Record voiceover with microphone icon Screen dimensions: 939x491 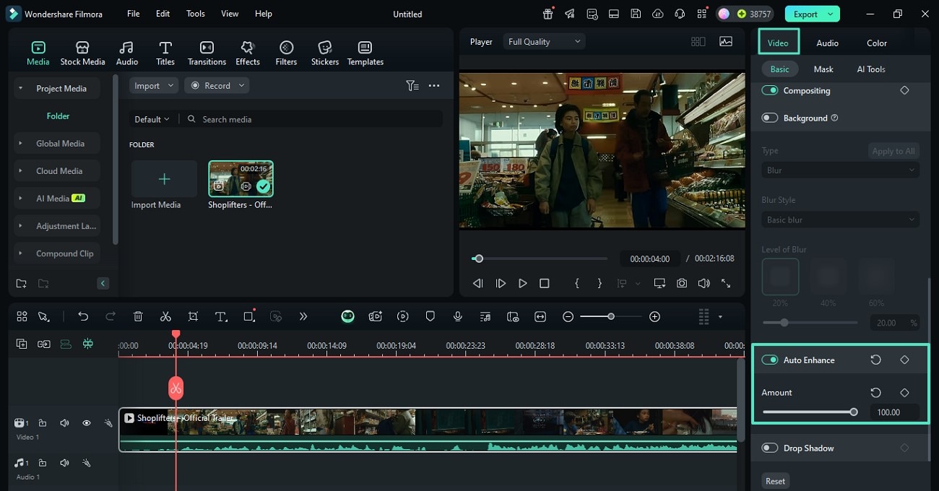point(457,316)
